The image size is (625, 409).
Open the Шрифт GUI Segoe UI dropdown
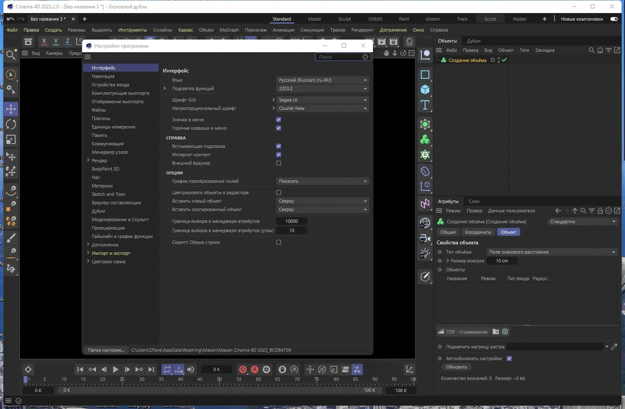322,100
